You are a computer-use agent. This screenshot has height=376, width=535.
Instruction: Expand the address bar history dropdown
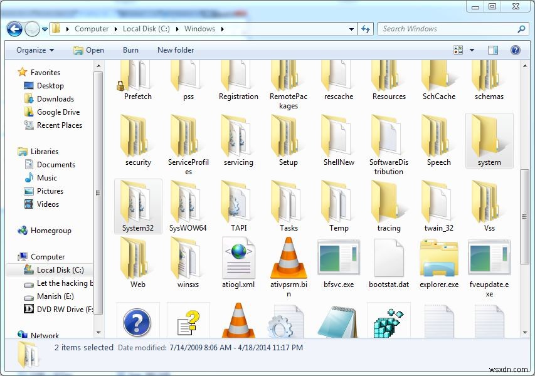[351, 29]
